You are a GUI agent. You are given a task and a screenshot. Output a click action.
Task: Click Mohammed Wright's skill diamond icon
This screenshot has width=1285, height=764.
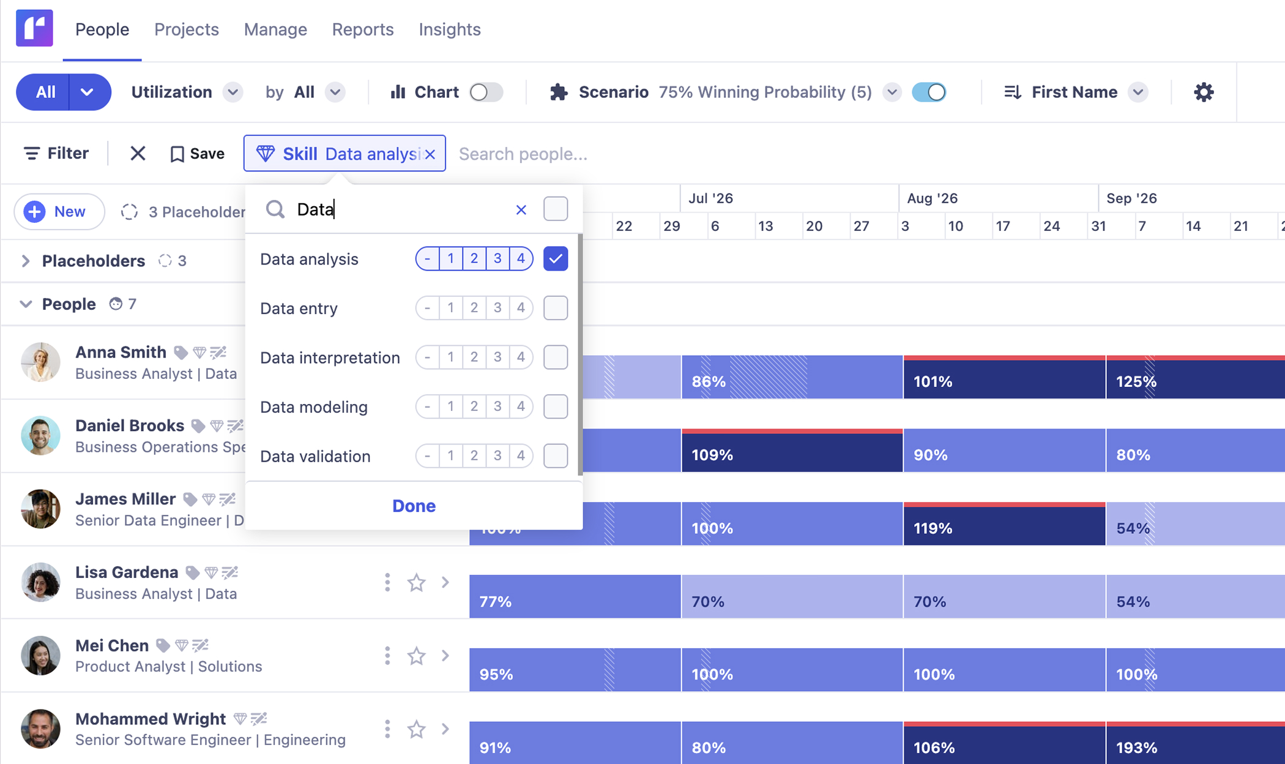point(240,719)
